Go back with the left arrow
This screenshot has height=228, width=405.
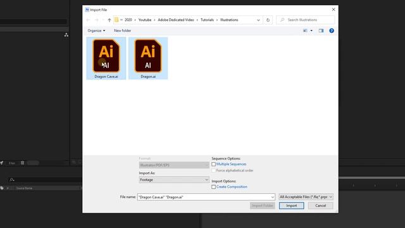[x=89, y=20]
